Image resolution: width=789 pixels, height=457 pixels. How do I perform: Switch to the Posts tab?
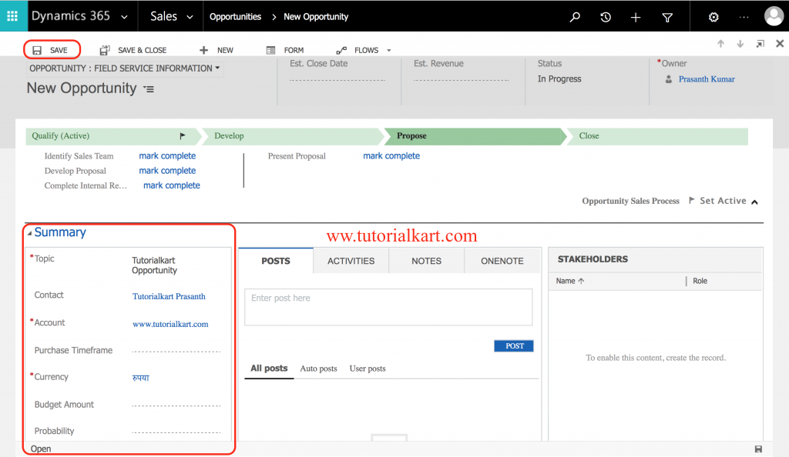click(276, 261)
